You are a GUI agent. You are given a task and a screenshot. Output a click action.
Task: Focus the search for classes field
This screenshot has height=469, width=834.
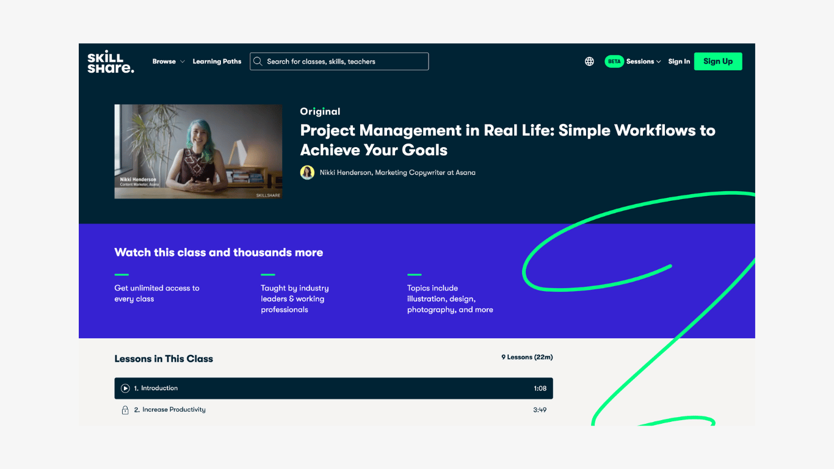[x=339, y=62]
